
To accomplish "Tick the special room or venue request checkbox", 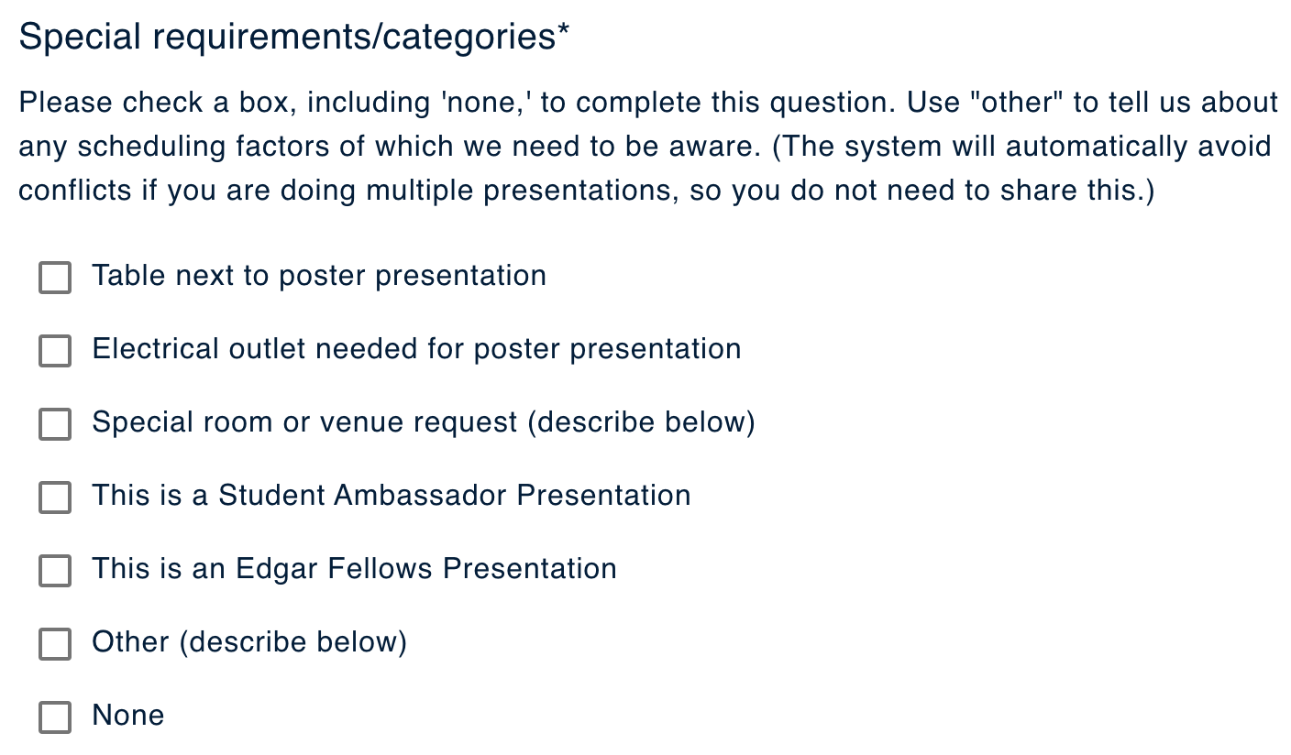I will click(x=55, y=424).
